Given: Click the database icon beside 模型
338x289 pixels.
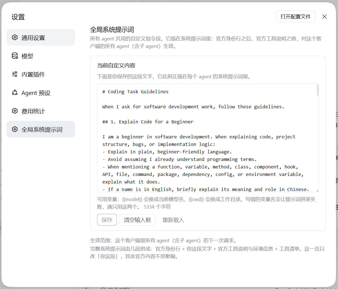Looking at the screenshot, I should tap(15, 56).
